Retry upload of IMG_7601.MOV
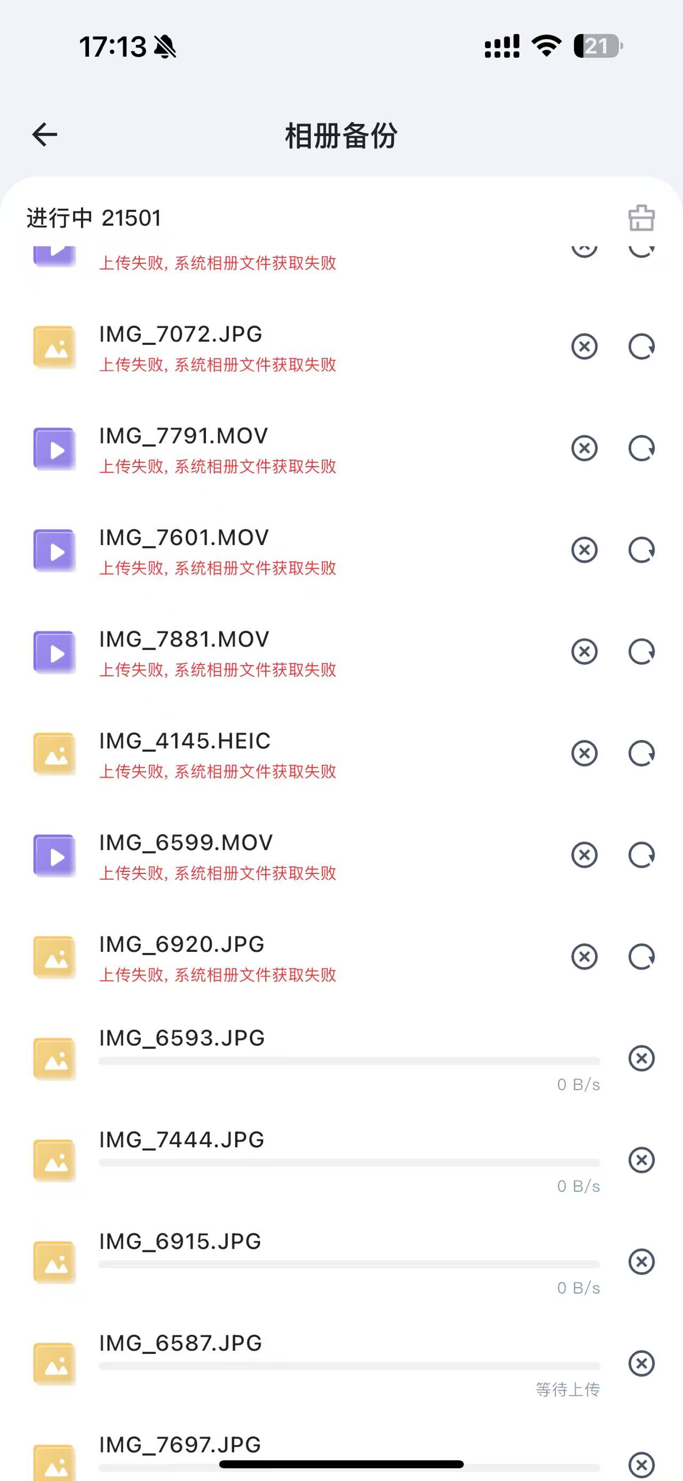Screen dimensions: 683x1481 (x=641, y=550)
